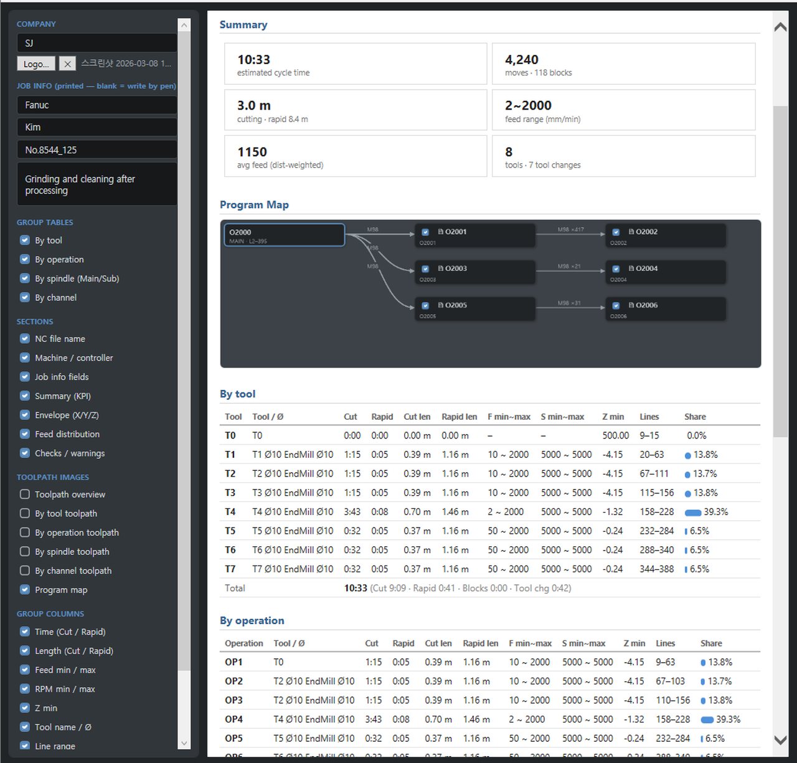
Task: Toggle the NC file name section
Action: click(25, 338)
